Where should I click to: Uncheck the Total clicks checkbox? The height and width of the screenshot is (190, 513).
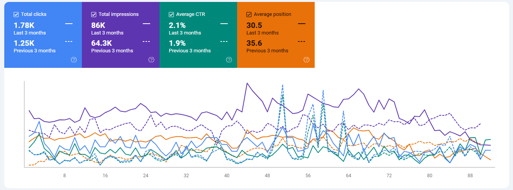tap(16, 14)
